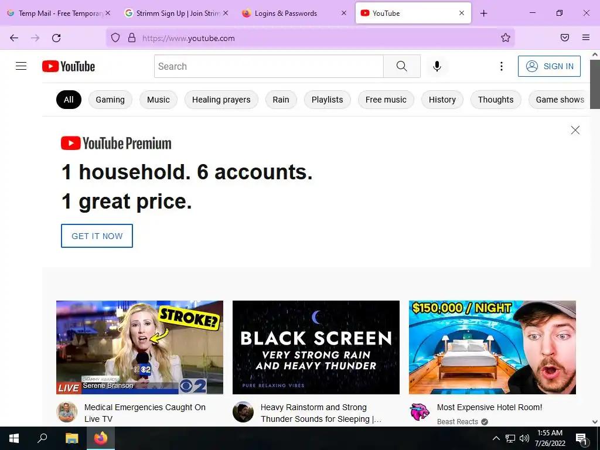600x450 pixels.
Task: Click the Heavy Rainstorm channel avatar
Action: pos(243,412)
